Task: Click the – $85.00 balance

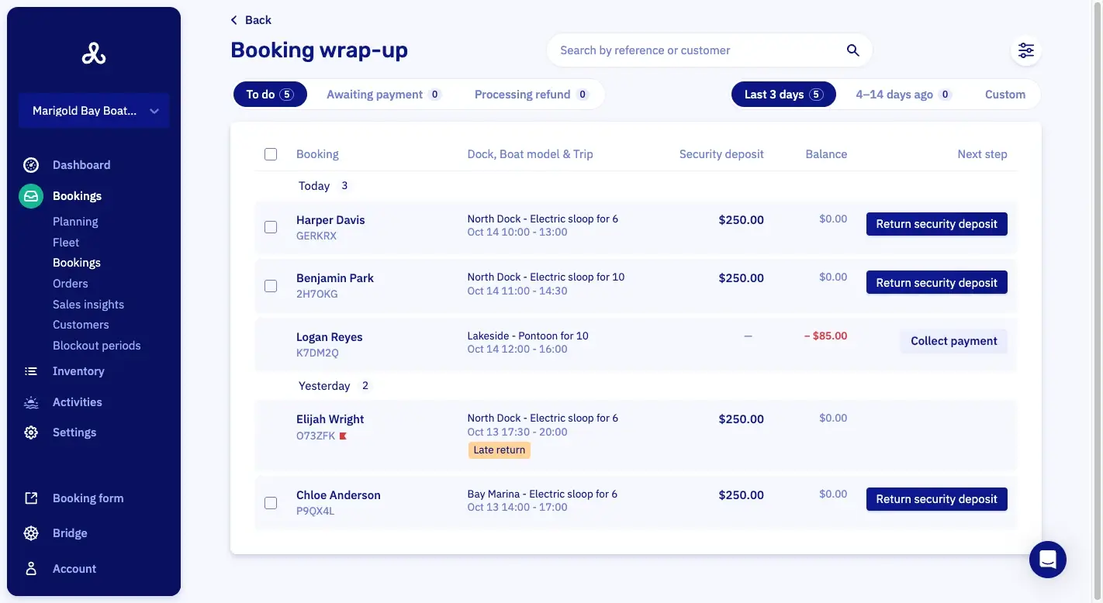Action: tap(825, 336)
